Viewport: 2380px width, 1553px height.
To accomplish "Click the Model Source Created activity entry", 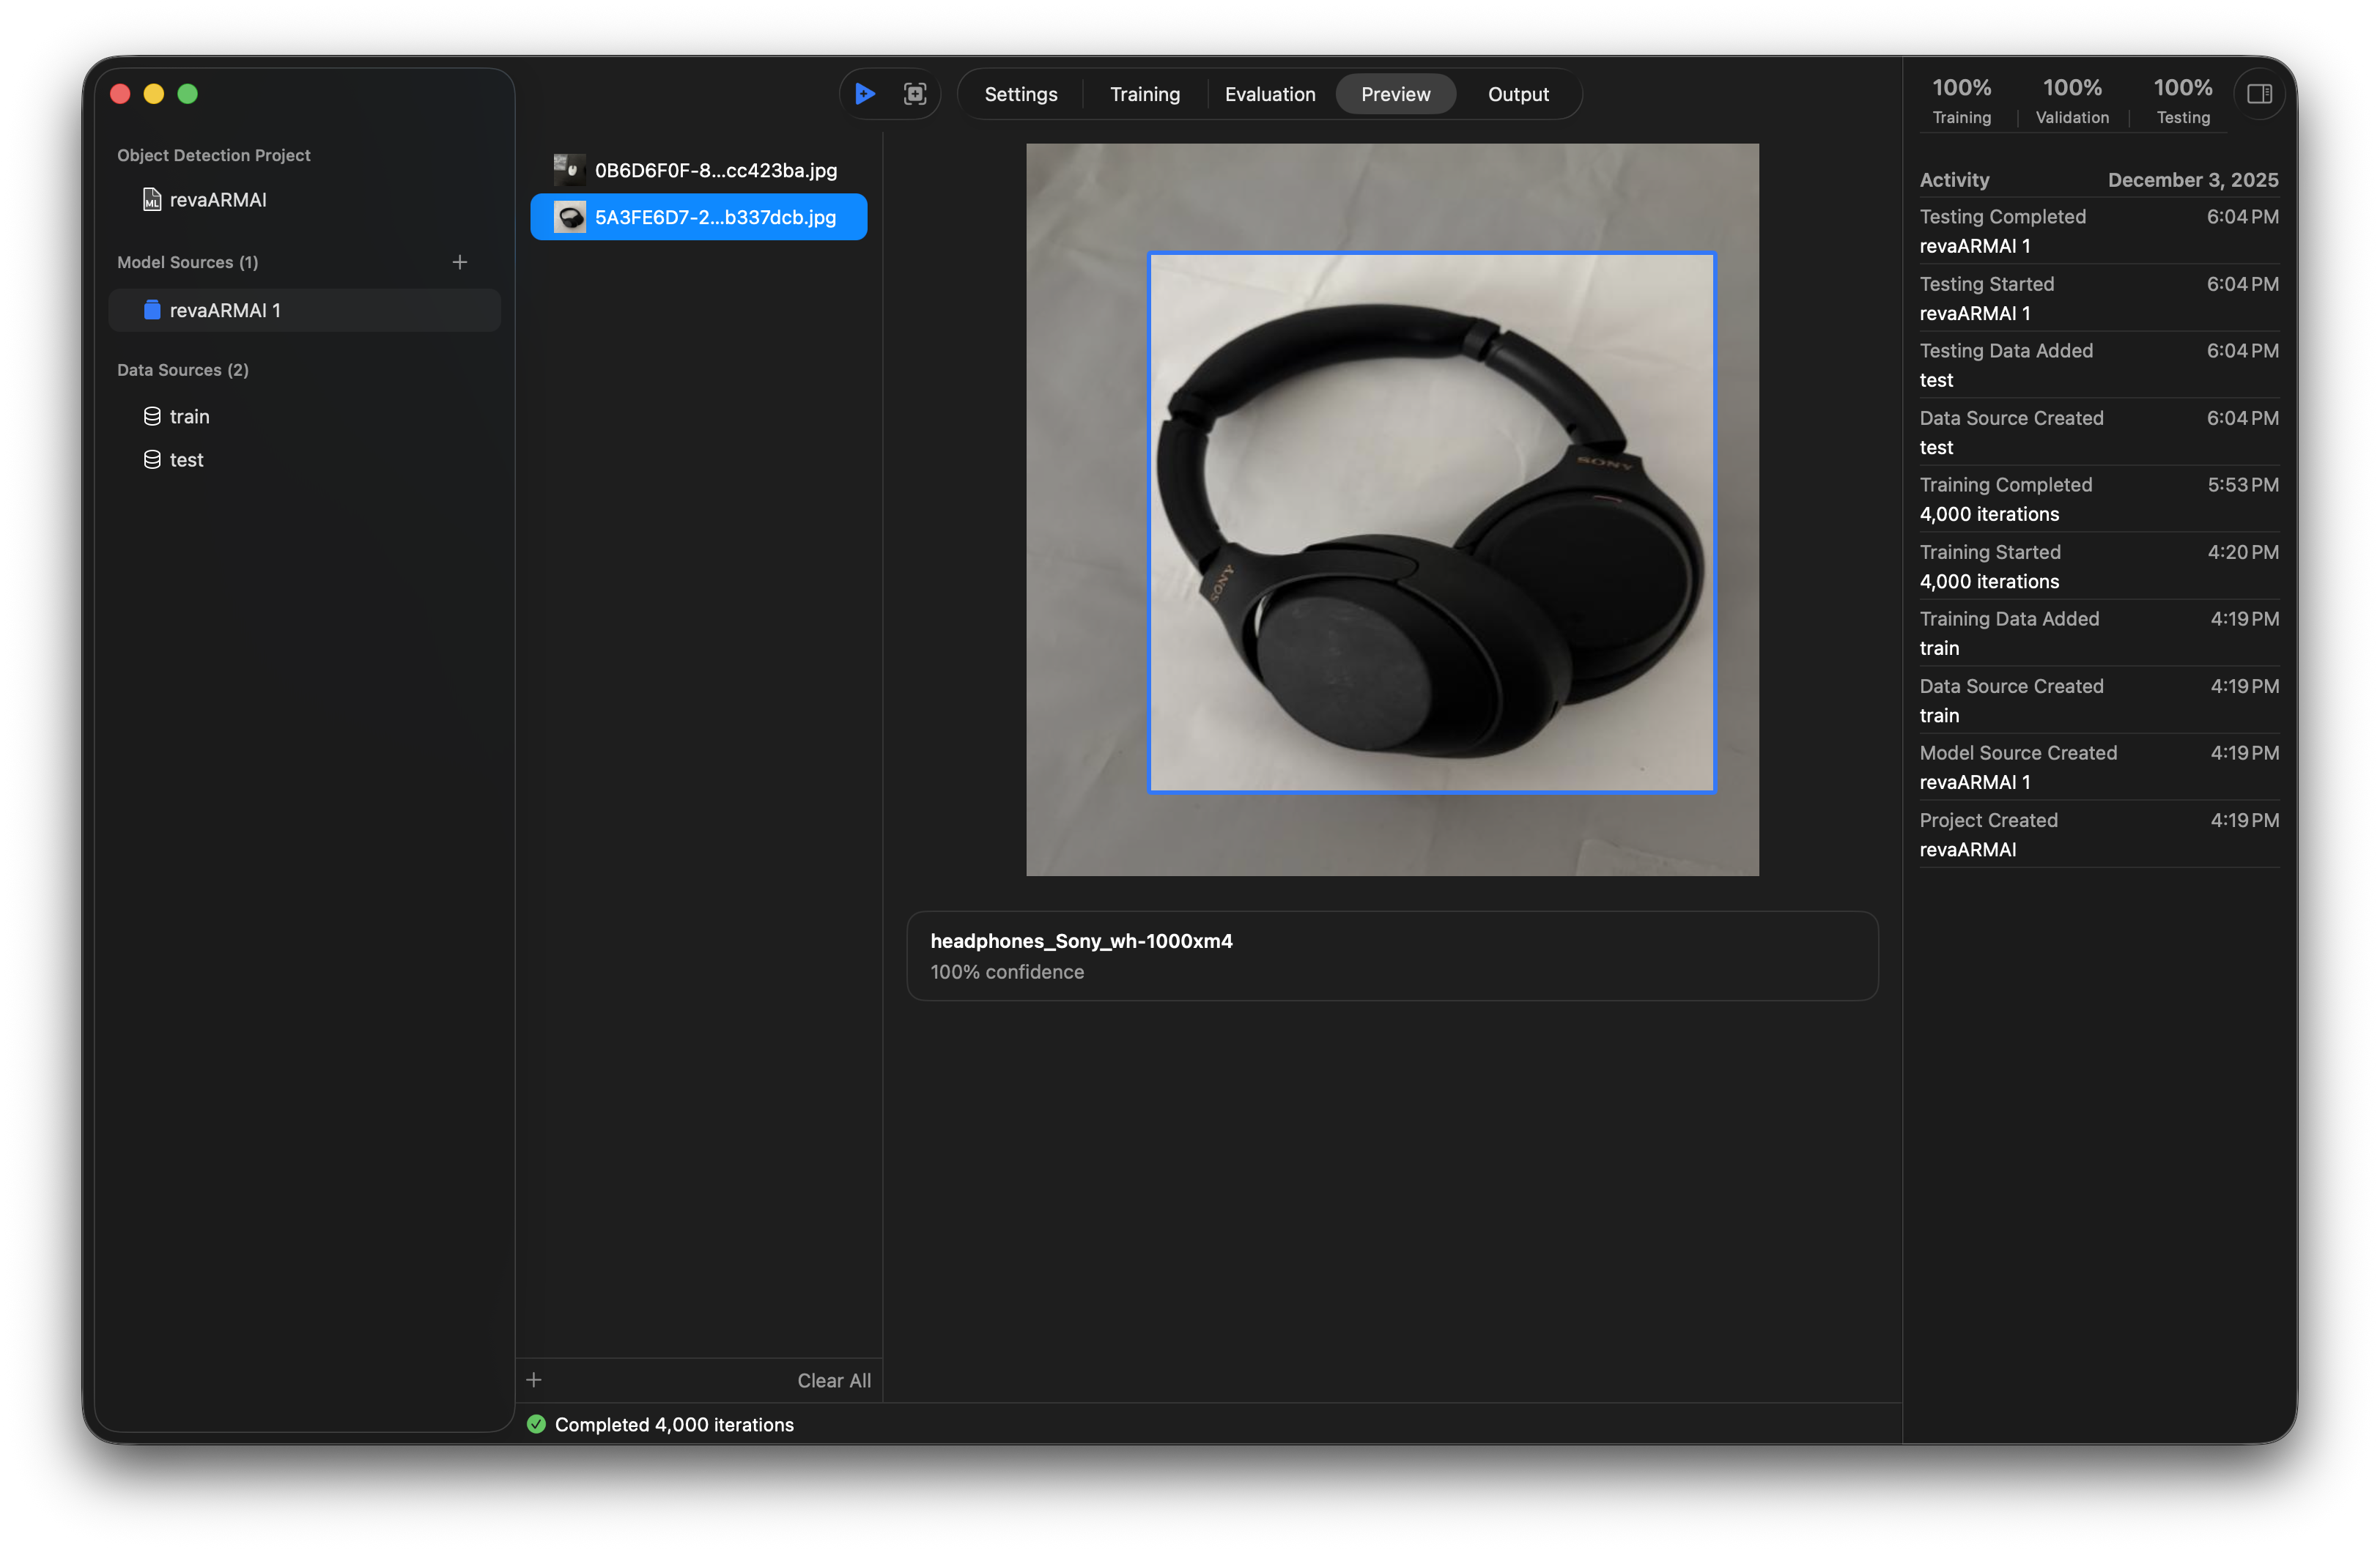I will tap(2099, 767).
